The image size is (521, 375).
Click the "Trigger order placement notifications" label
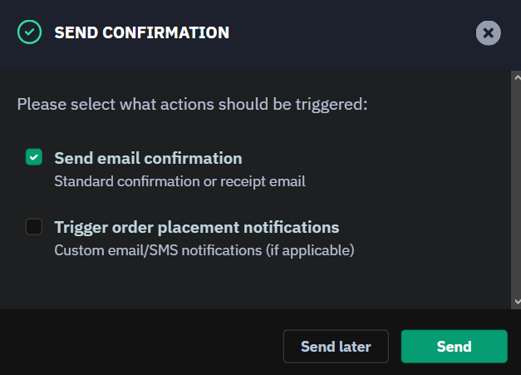point(197,228)
